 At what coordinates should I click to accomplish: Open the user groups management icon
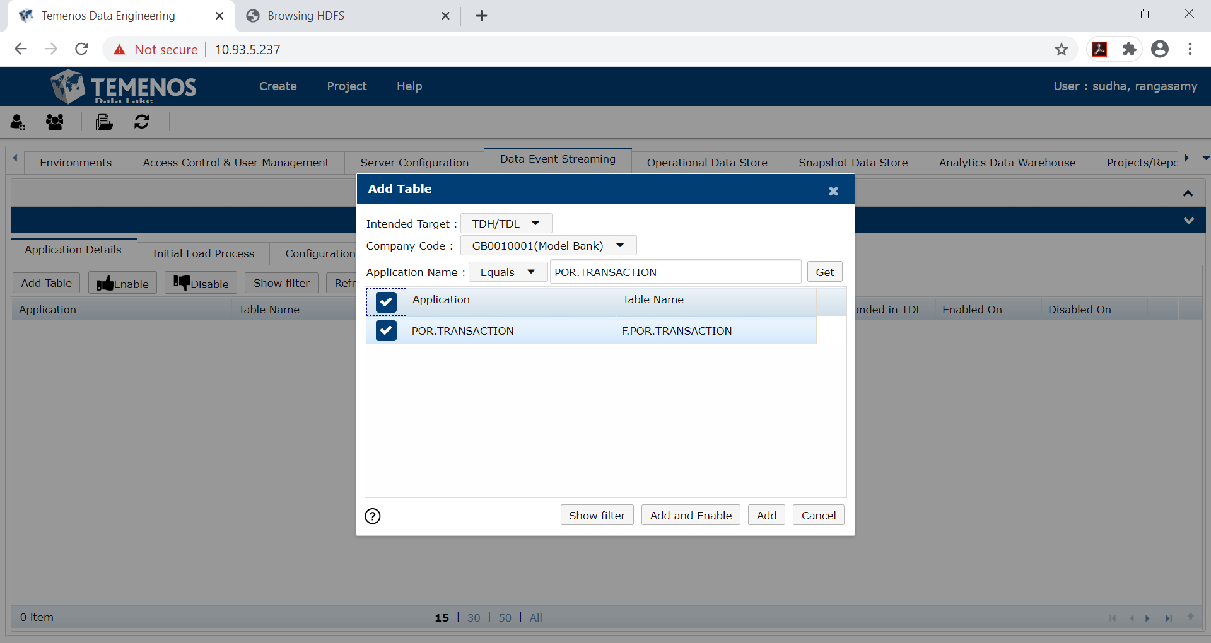(x=54, y=122)
